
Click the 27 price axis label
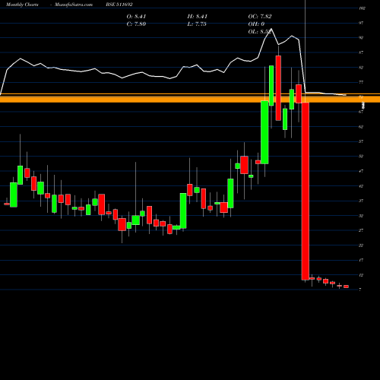click(361, 230)
